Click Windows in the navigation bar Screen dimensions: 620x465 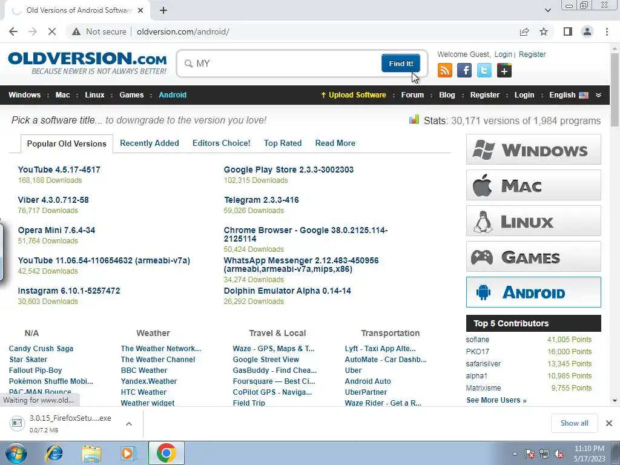pos(24,95)
